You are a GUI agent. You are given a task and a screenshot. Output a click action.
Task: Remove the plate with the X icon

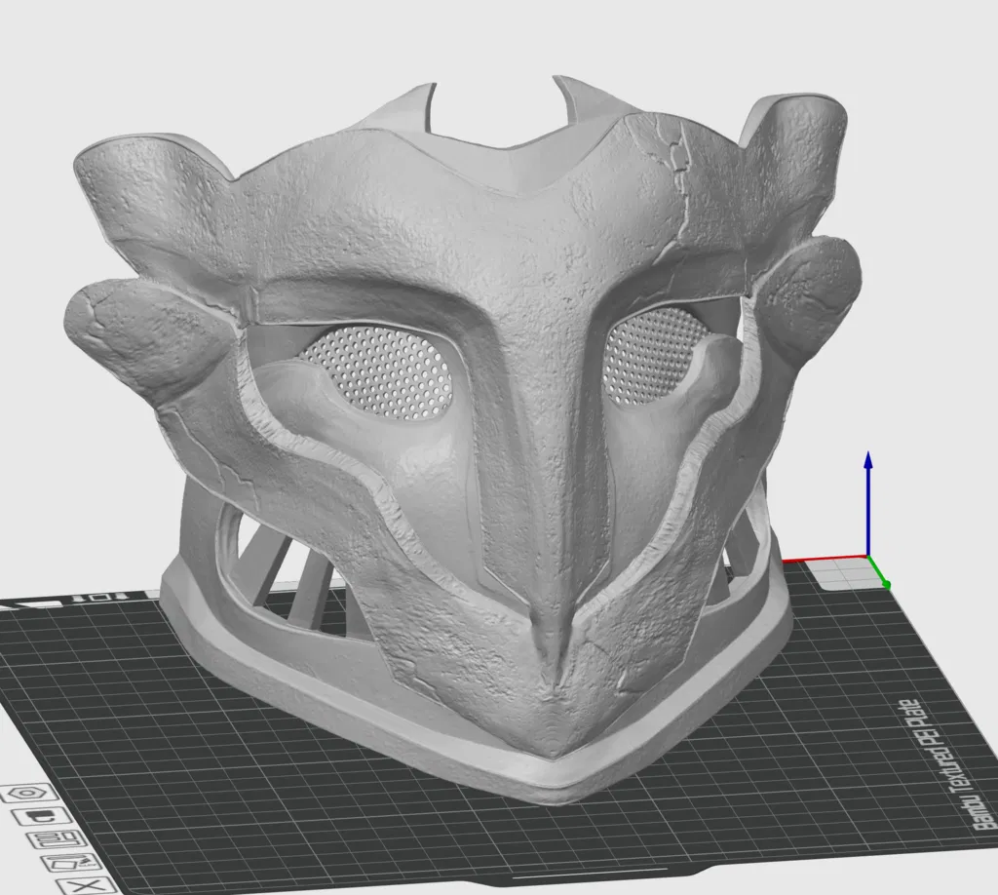[x=87, y=886]
